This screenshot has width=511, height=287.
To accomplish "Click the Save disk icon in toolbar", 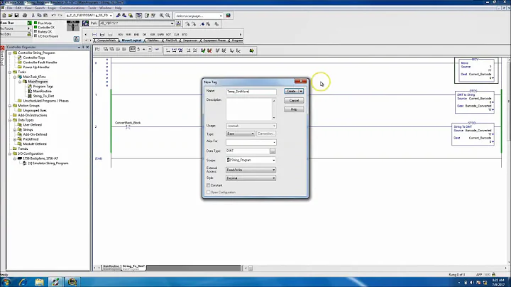I will click(x=16, y=16).
